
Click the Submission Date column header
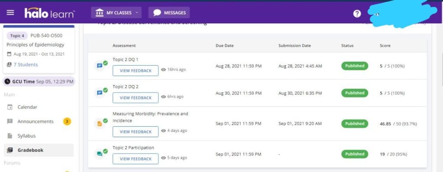point(295,45)
